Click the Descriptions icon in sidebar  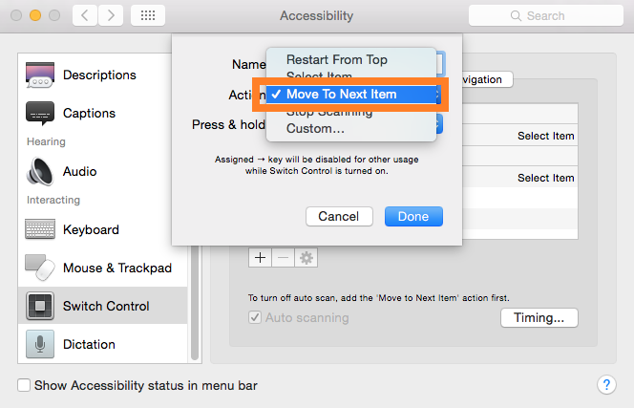[39, 75]
